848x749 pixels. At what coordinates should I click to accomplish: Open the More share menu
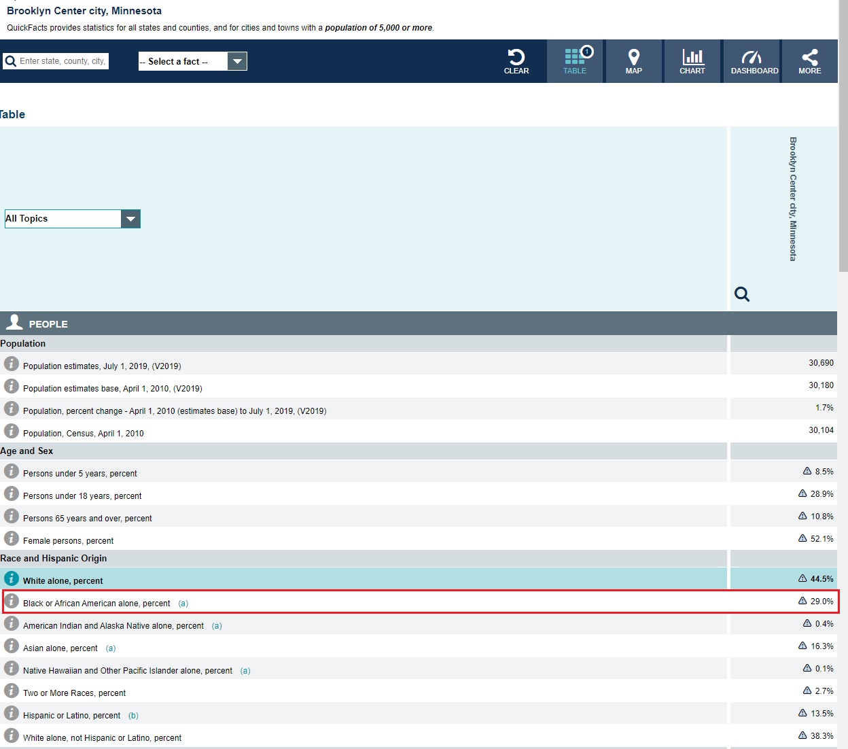point(809,61)
